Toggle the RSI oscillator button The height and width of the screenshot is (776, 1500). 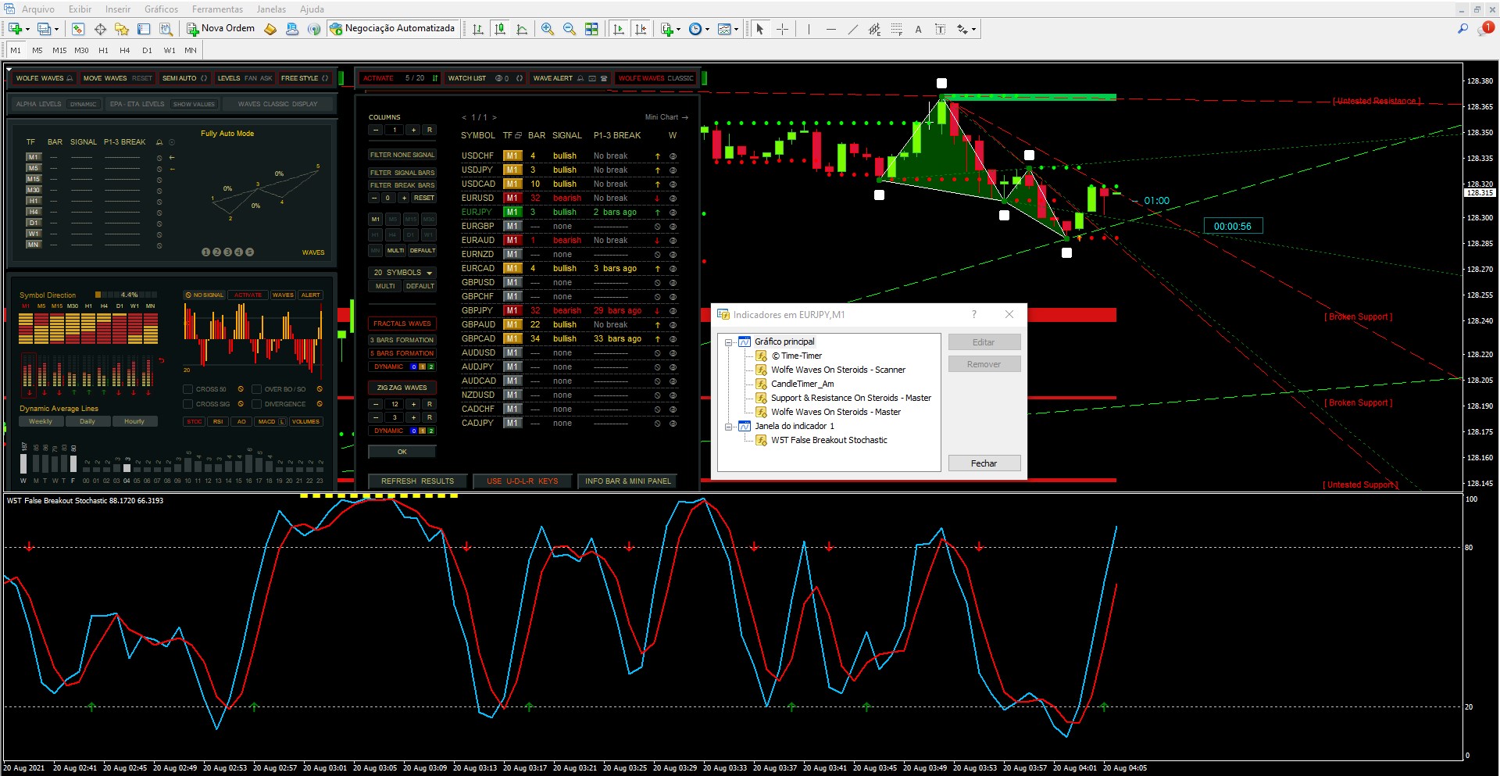[218, 421]
